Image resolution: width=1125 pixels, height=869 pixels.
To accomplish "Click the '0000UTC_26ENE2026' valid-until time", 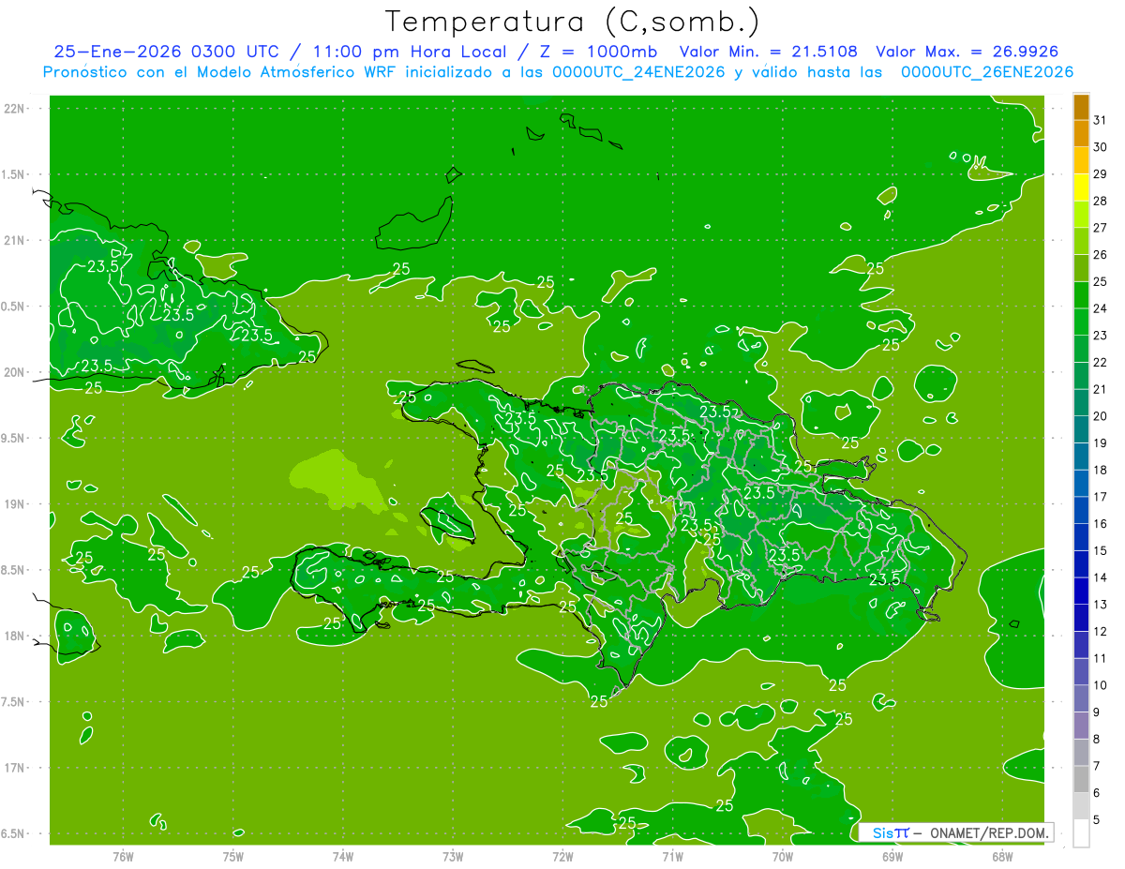I will point(987,72).
